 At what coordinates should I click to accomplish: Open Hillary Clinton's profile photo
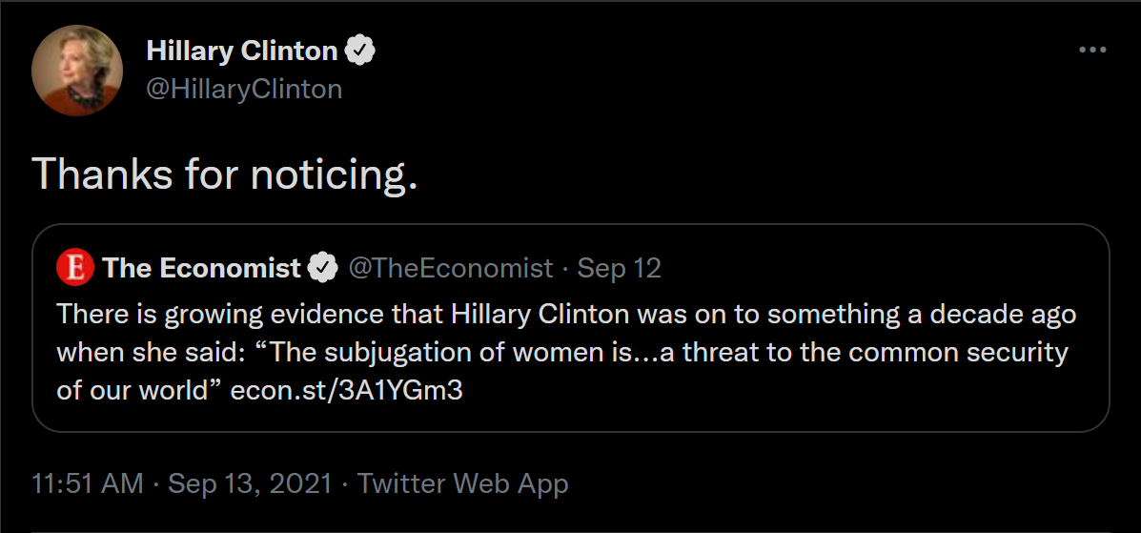pyautogui.click(x=77, y=70)
